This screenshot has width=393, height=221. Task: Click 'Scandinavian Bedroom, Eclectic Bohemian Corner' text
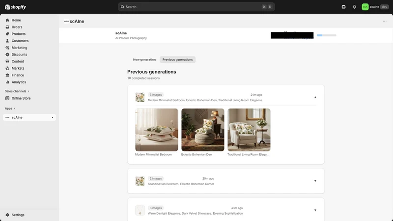pos(181,184)
